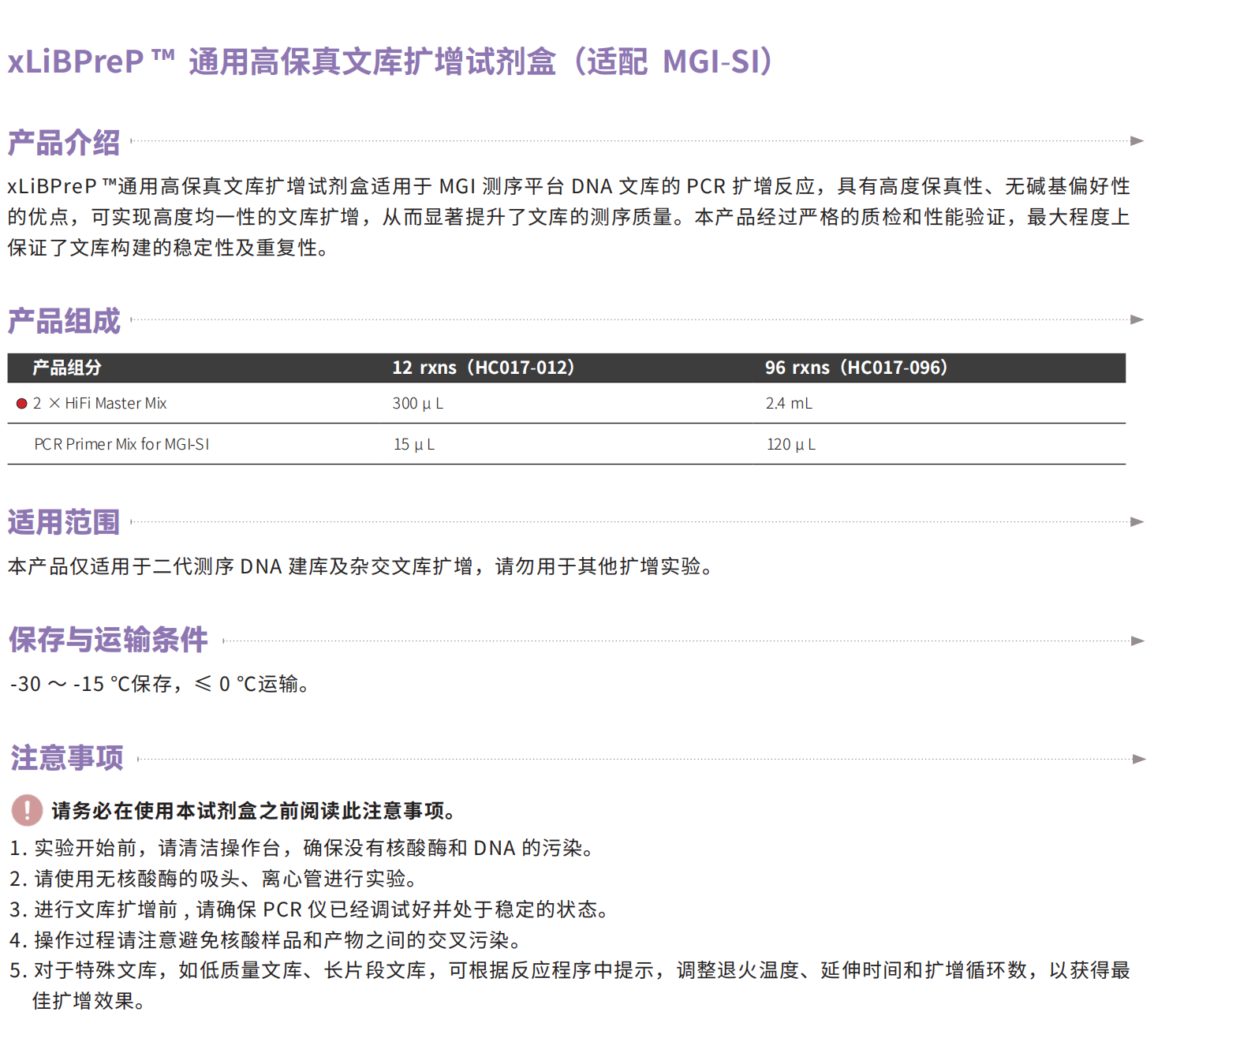Click the line 保证了文库构建的稳定性及重复性

[x=168, y=248]
